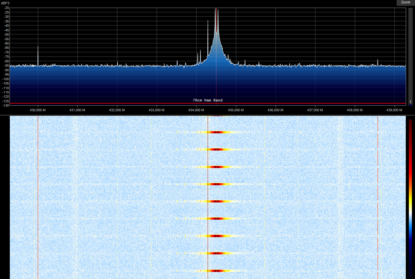Click the 430,000 M frequency label
The height and width of the screenshot is (279, 415).
coord(38,110)
